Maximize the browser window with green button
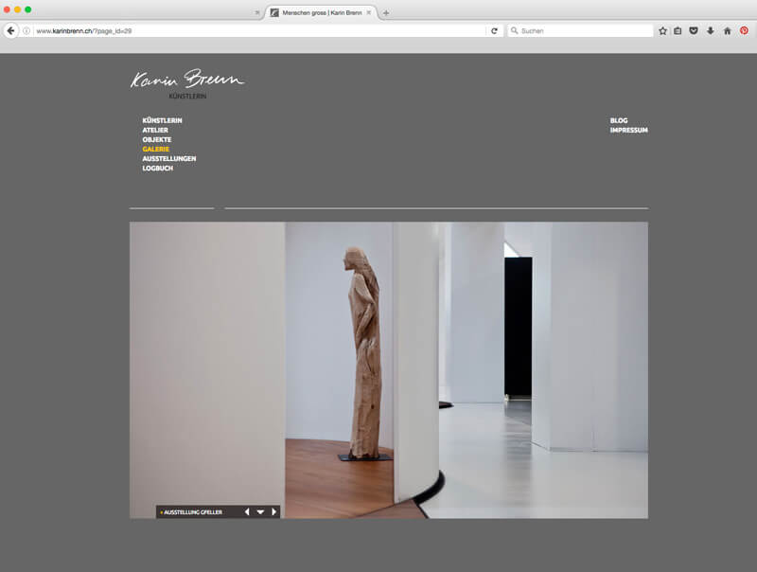This screenshot has width=757, height=572. pos(28,9)
